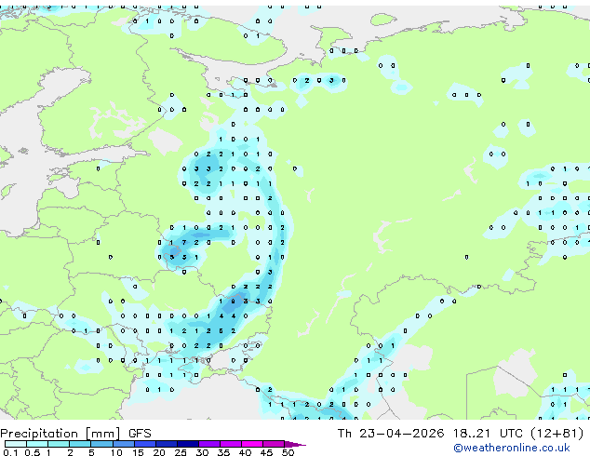
Task: Click the legend value "0.1"
Action: point(10,452)
